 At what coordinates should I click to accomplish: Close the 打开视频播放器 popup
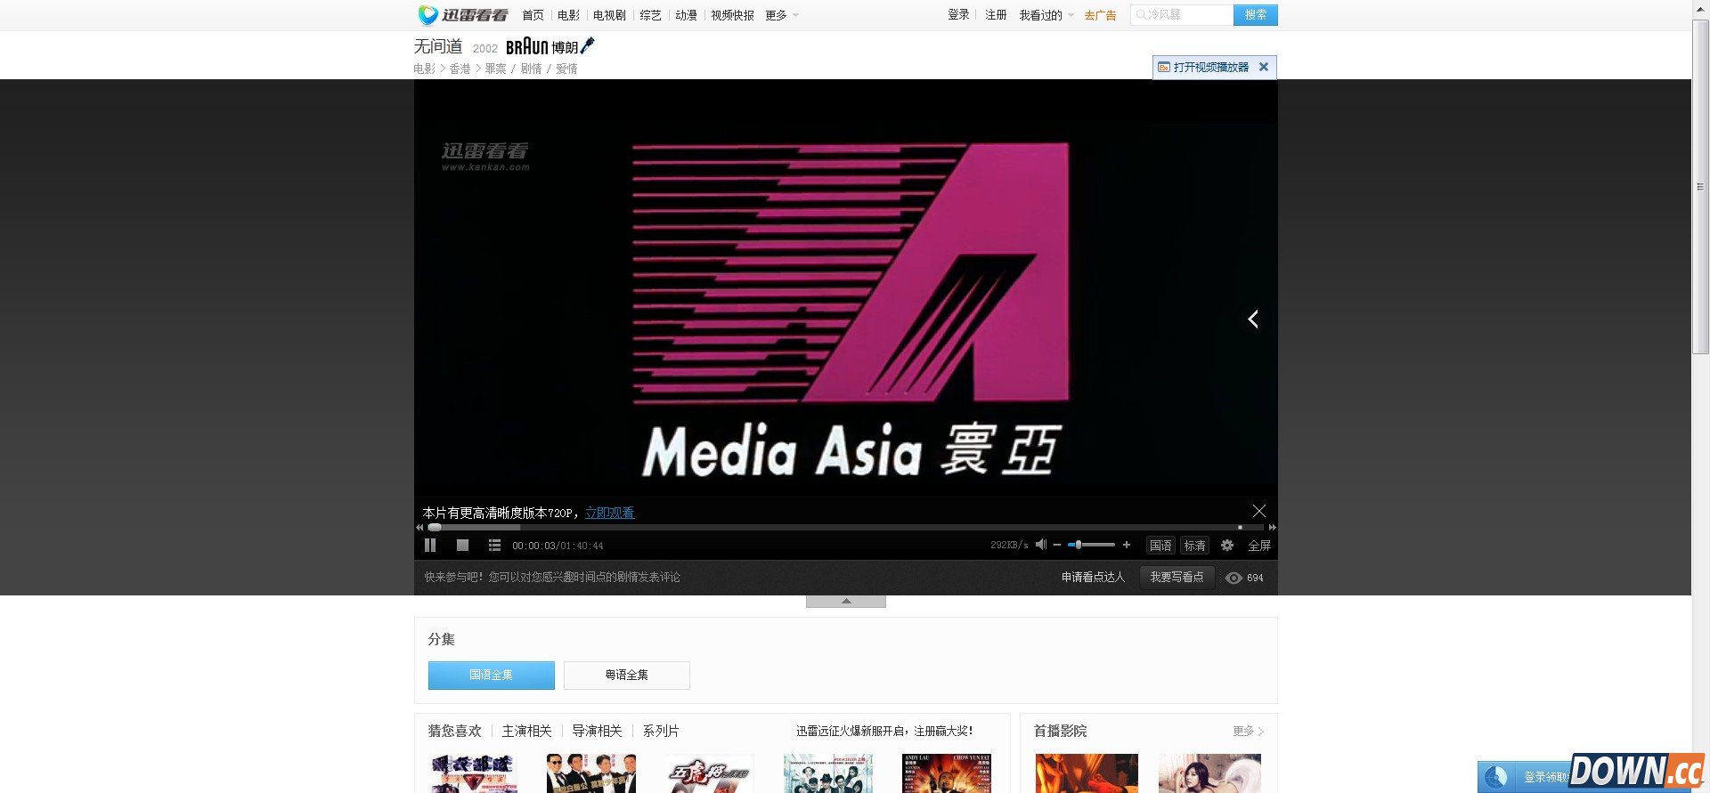click(1264, 67)
